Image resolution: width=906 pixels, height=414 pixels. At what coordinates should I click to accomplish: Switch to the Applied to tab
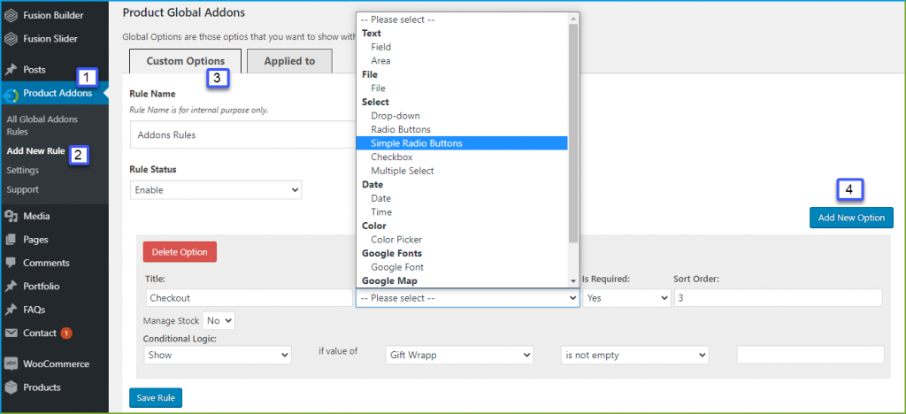point(289,61)
